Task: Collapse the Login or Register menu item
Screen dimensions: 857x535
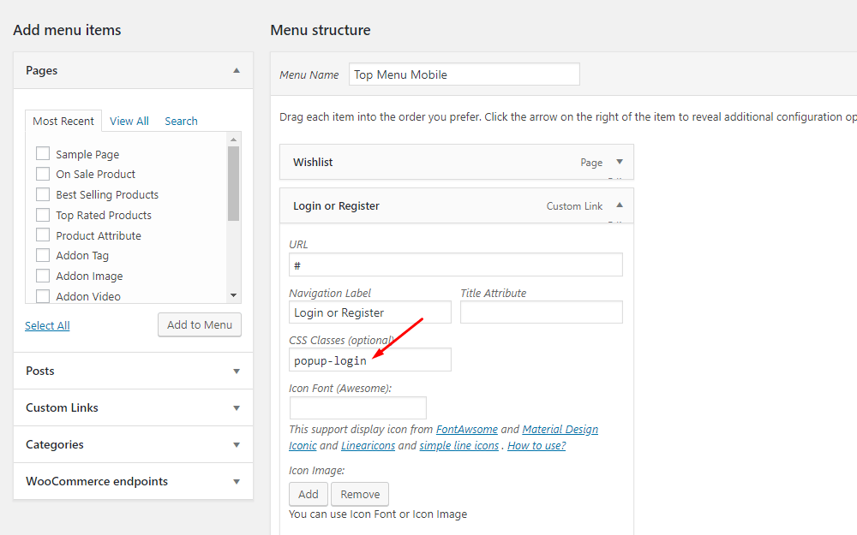Action: pyautogui.click(x=620, y=205)
